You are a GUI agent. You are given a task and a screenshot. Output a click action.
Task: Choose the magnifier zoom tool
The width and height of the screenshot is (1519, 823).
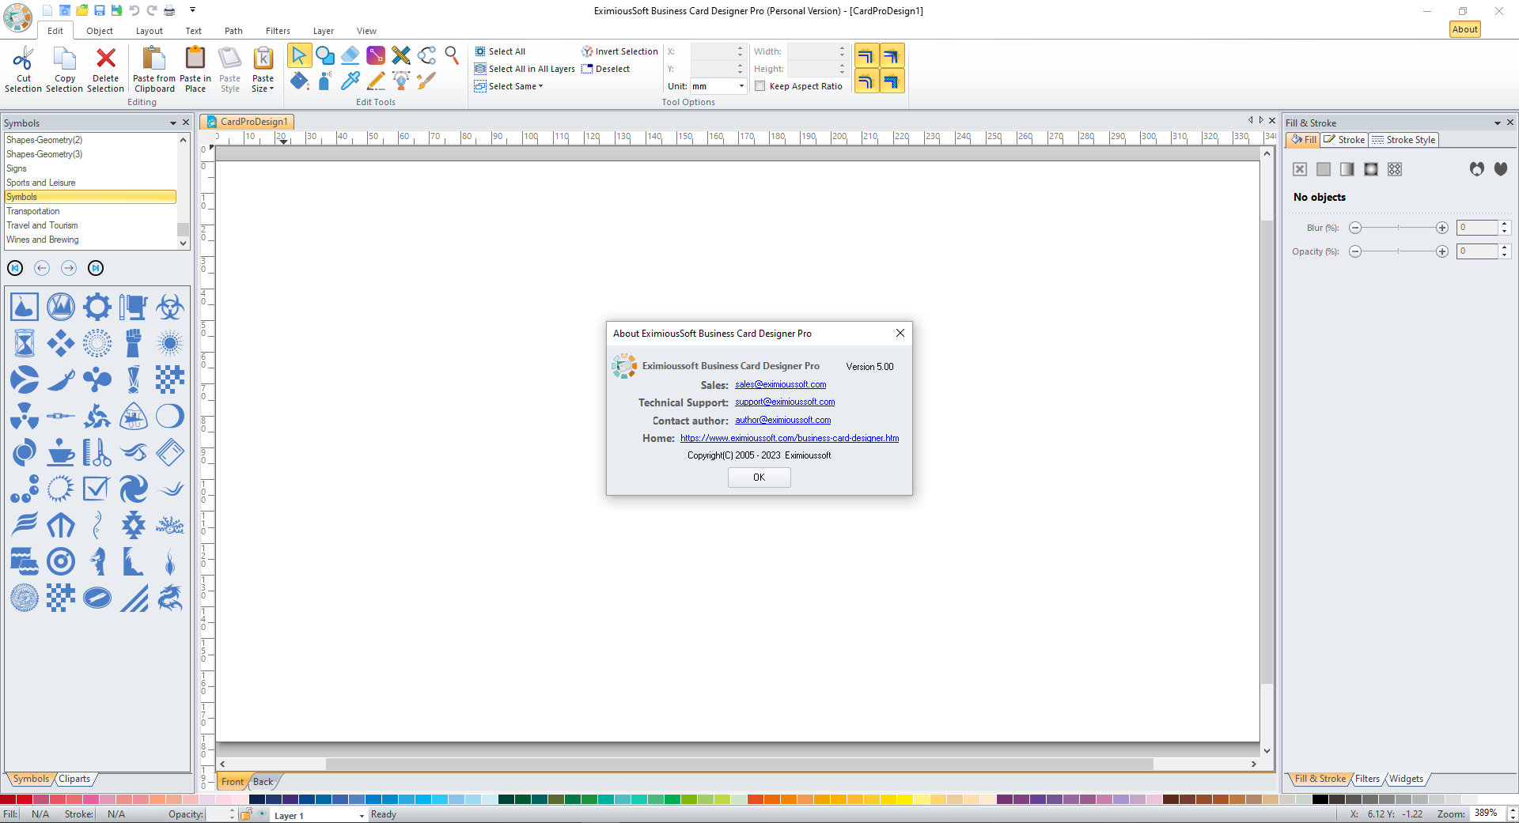(x=452, y=55)
